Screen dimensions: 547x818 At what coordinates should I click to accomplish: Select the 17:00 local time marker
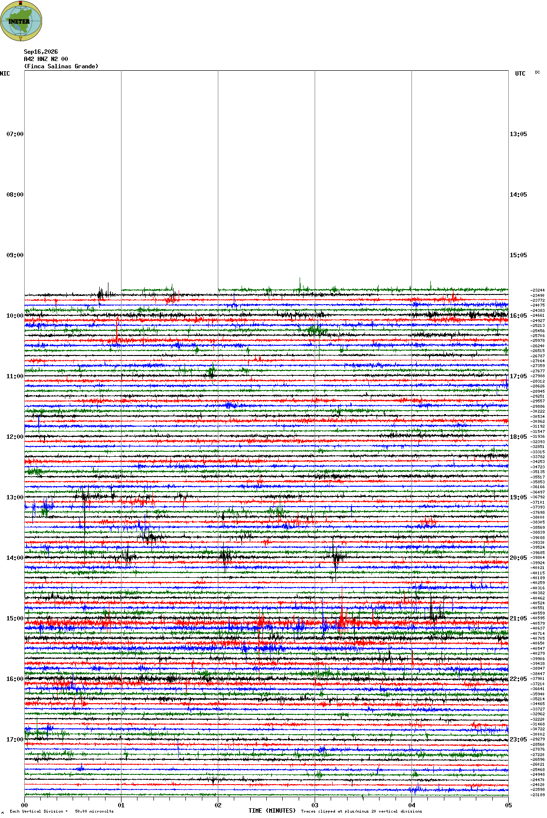click(15, 740)
